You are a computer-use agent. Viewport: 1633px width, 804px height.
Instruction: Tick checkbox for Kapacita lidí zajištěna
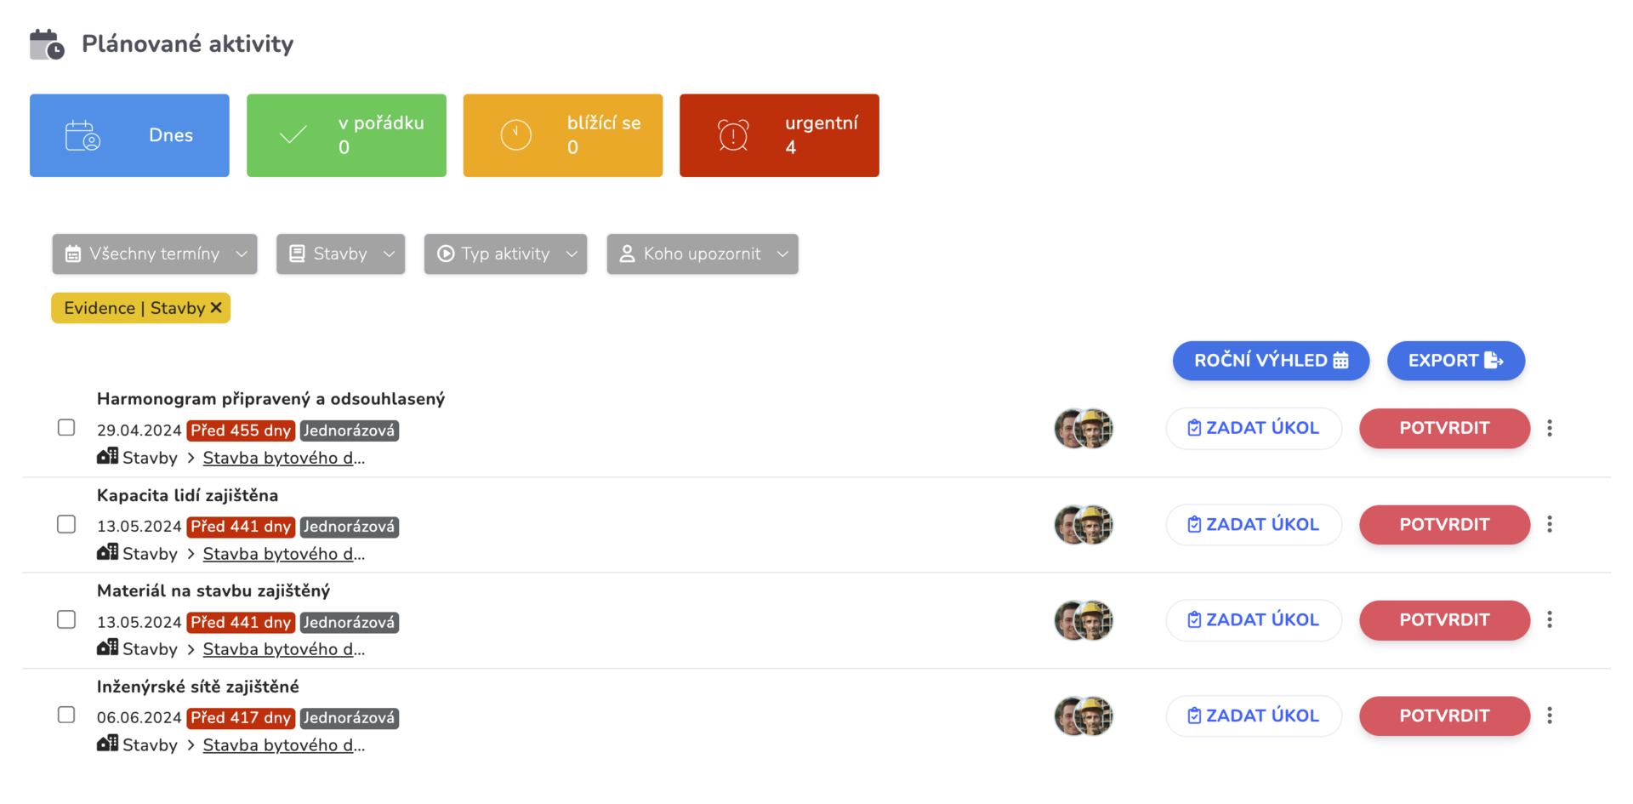click(x=66, y=524)
